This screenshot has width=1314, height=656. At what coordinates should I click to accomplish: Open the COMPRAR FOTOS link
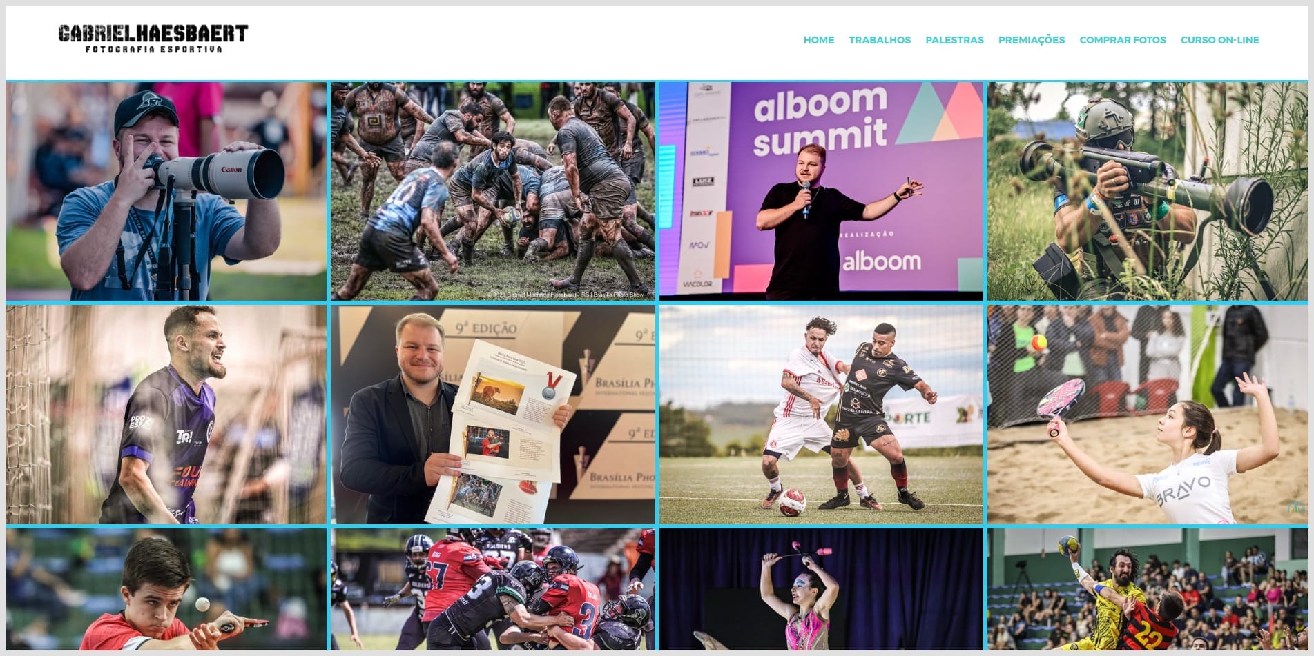(x=1122, y=40)
